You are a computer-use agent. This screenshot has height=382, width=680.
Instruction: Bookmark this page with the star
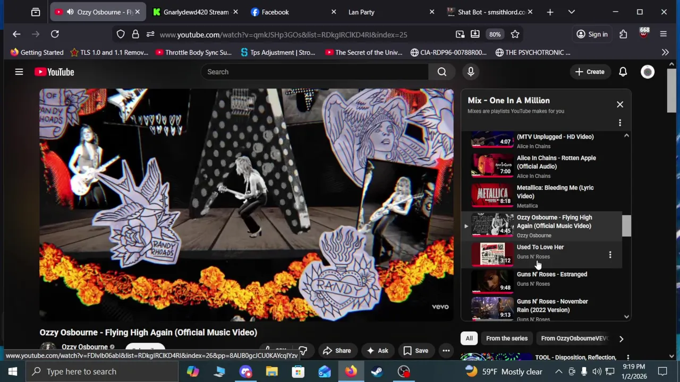pyautogui.click(x=515, y=34)
